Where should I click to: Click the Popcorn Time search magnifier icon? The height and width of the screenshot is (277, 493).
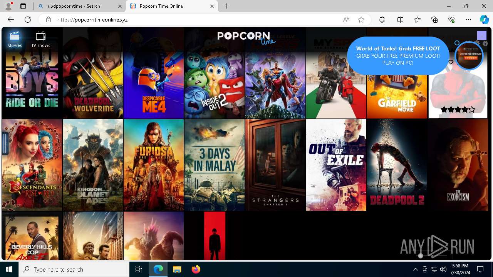point(457,43)
